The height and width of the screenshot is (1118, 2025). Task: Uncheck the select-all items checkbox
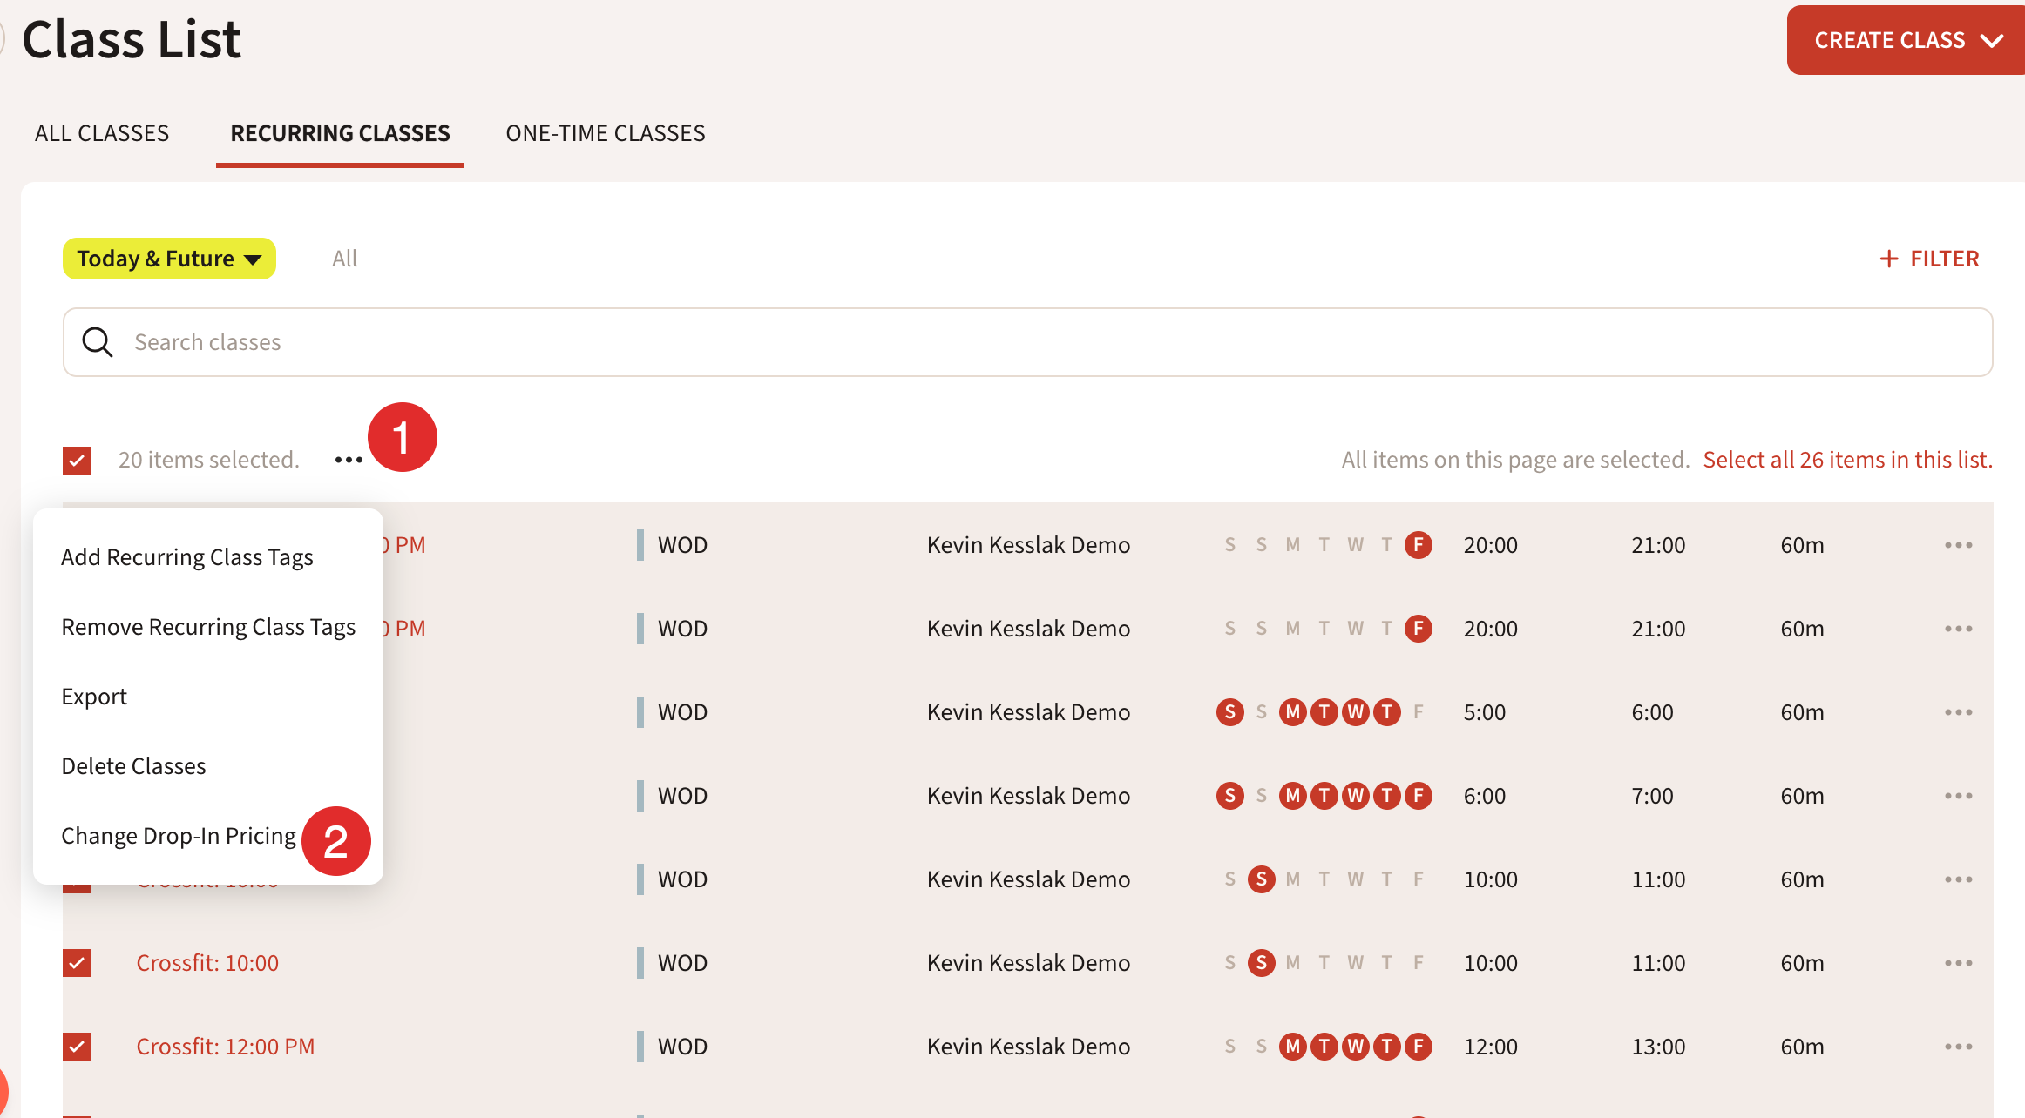pyautogui.click(x=77, y=460)
